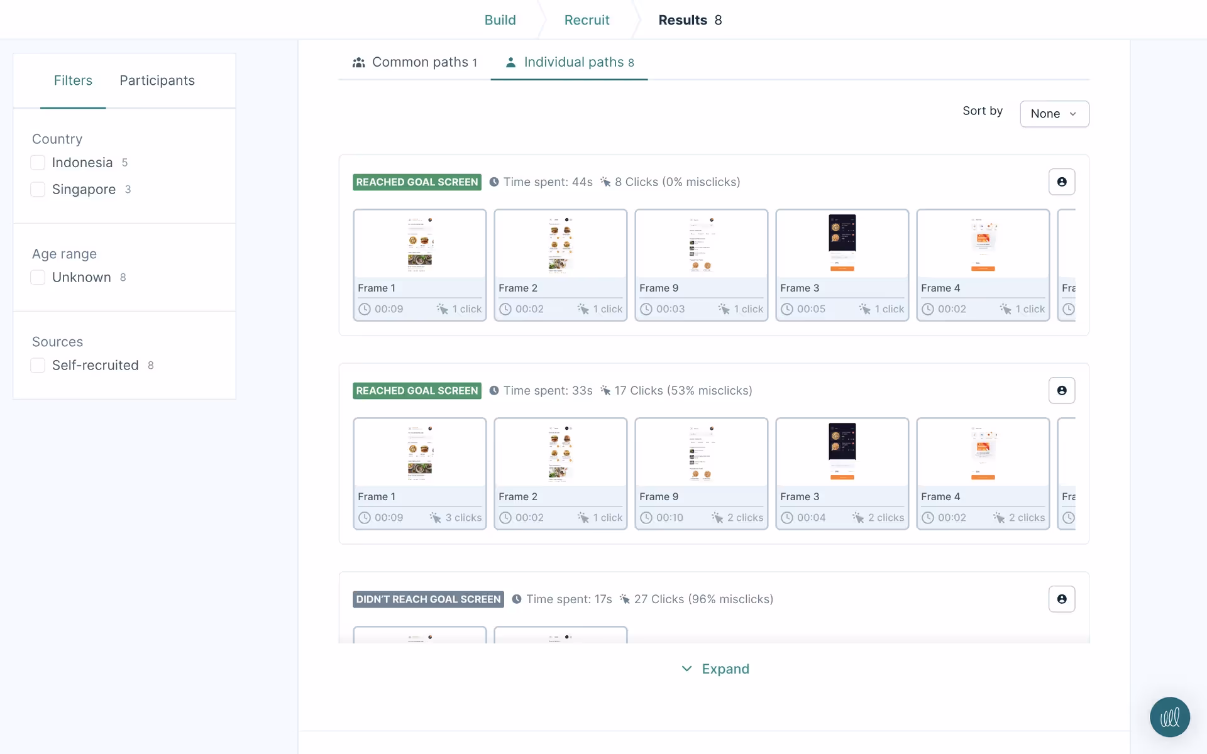Go to the Recruit step
The width and height of the screenshot is (1207, 754).
[587, 20]
